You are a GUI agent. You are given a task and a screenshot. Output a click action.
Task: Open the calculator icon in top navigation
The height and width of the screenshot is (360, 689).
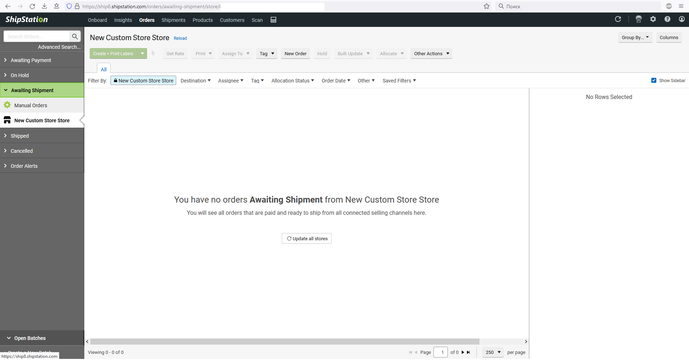point(273,20)
